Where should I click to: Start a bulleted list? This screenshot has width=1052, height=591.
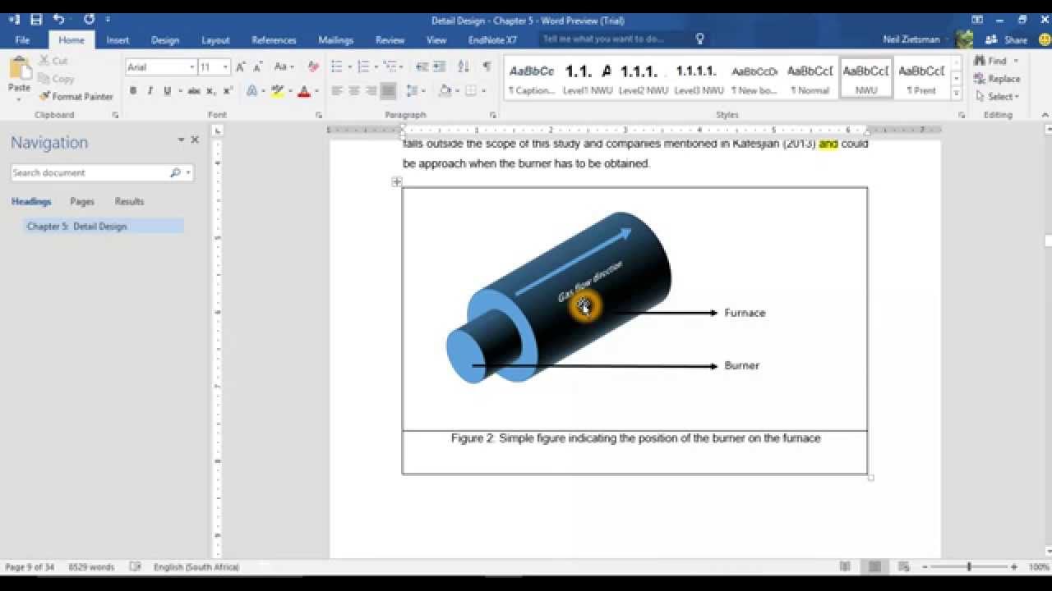coord(337,67)
